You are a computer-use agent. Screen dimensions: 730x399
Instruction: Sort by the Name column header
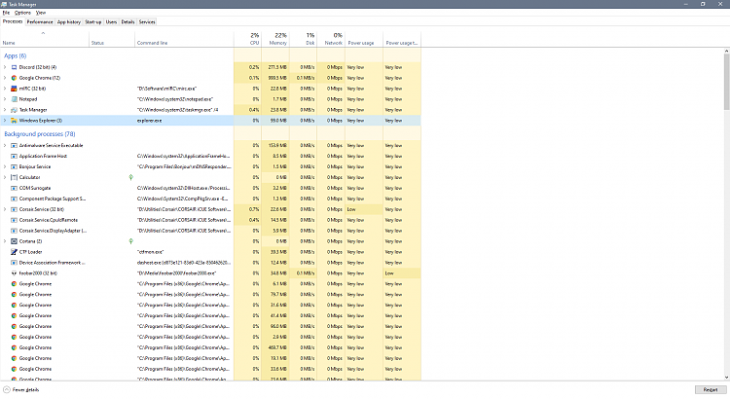point(45,39)
